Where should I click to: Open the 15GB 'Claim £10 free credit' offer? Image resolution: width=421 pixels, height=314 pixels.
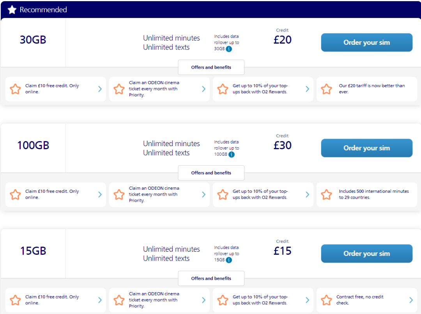pyautogui.click(x=55, y=300)
